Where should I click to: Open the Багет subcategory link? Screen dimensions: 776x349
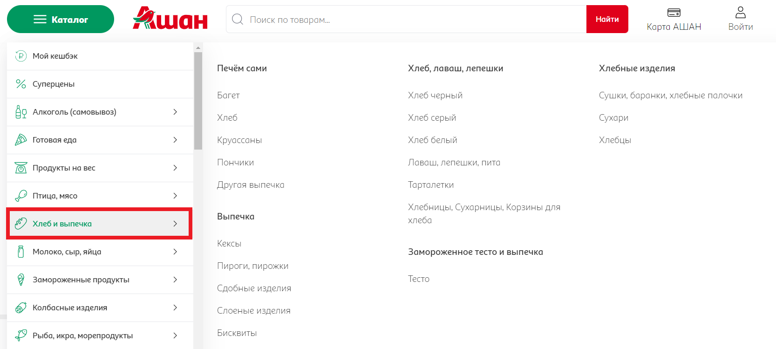click(x=228, y=95)
